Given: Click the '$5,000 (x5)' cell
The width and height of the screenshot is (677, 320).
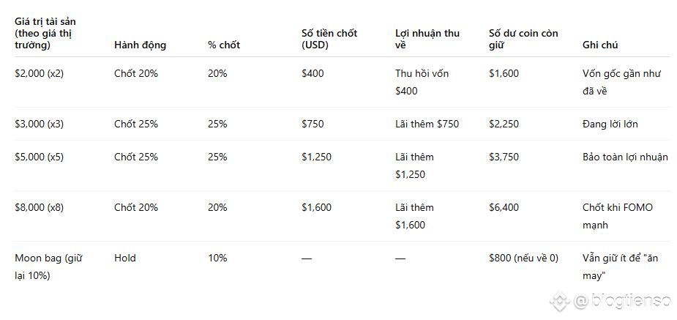Looking at the screenshot, I should point(39,157).
